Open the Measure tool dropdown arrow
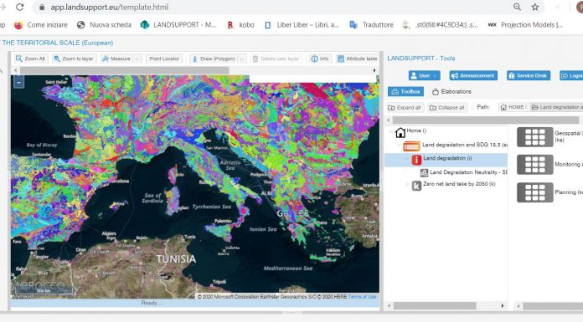 (137, 59)
